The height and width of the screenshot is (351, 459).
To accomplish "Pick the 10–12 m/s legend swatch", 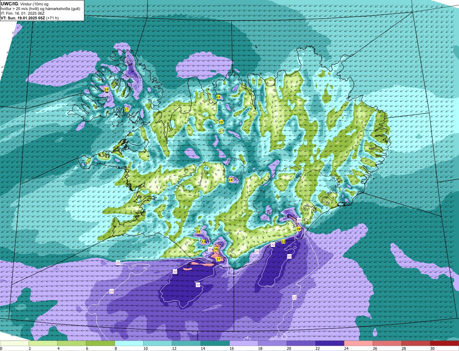I will coord(158,343).
